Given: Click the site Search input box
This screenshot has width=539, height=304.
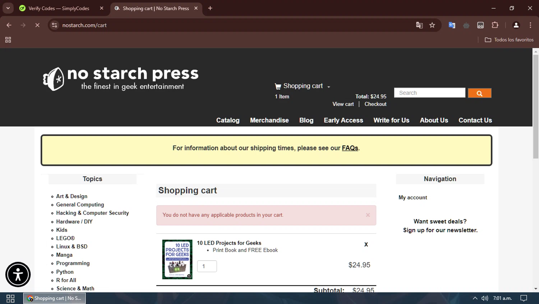Looking at the screenshot, I should click(430, 93).
